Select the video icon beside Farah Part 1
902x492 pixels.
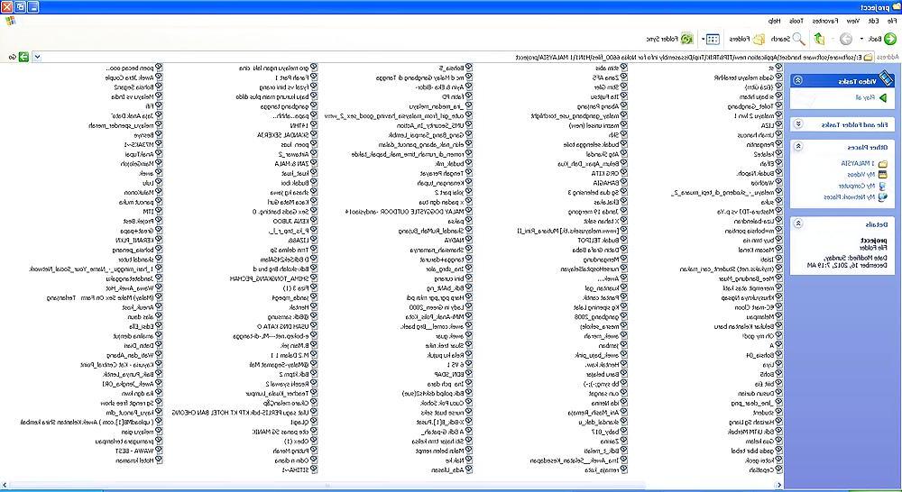(x=314, y=77)
